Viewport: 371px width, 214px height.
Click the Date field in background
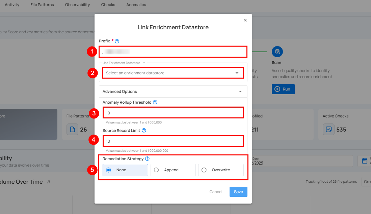[x=302, y=161]
